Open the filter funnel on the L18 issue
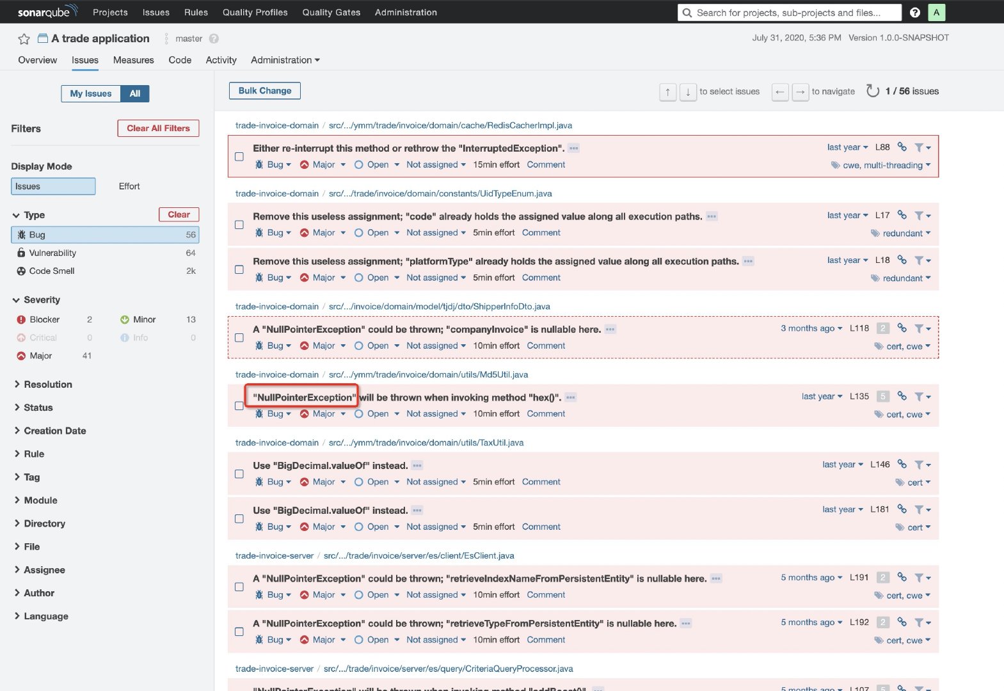1004x691 pixels. click(922, 260)
